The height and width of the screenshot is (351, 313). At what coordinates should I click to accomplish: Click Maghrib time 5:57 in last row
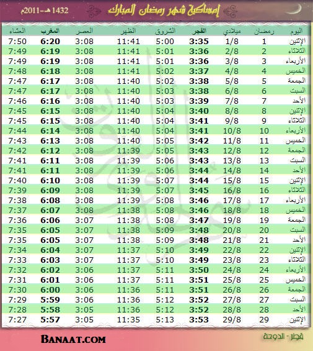(x=50, y=320)
